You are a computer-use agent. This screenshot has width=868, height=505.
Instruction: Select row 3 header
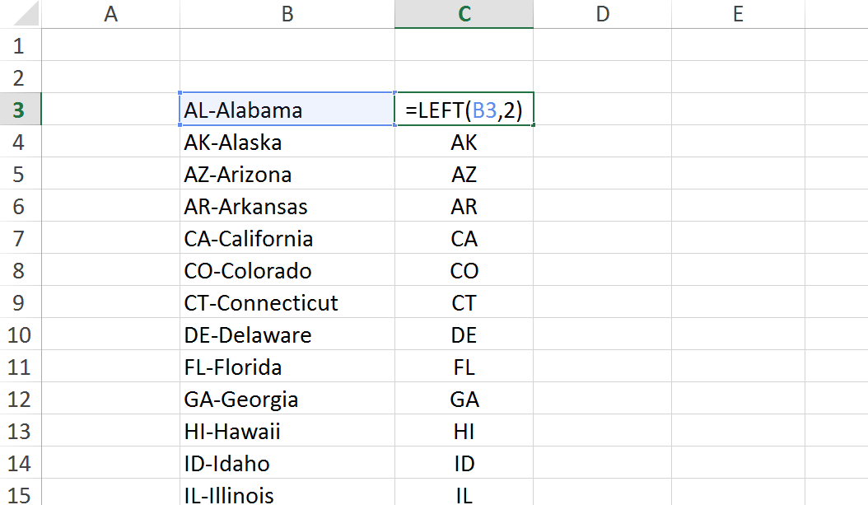click(20, 110)
